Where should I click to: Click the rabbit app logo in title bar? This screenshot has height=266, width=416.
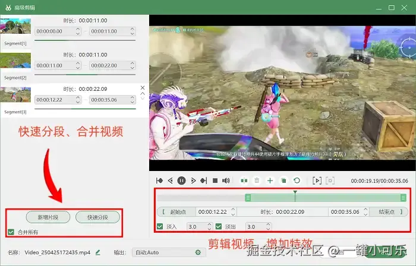click(8, 7)
